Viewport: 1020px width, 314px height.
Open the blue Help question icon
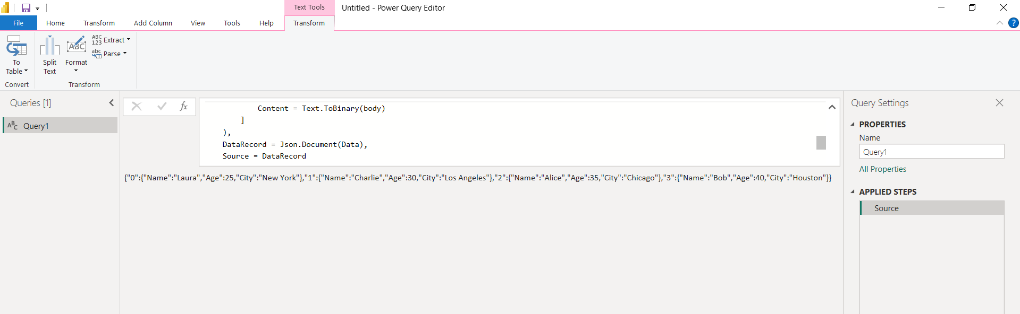[x=1013, y=23]
